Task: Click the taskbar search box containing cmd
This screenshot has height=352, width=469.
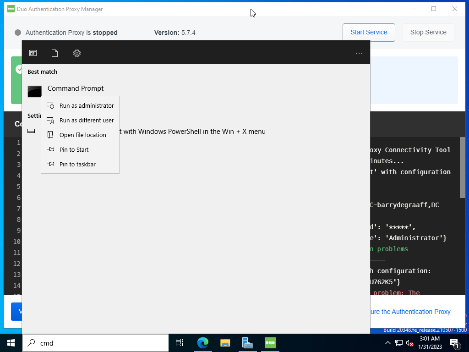Action: 96,343
